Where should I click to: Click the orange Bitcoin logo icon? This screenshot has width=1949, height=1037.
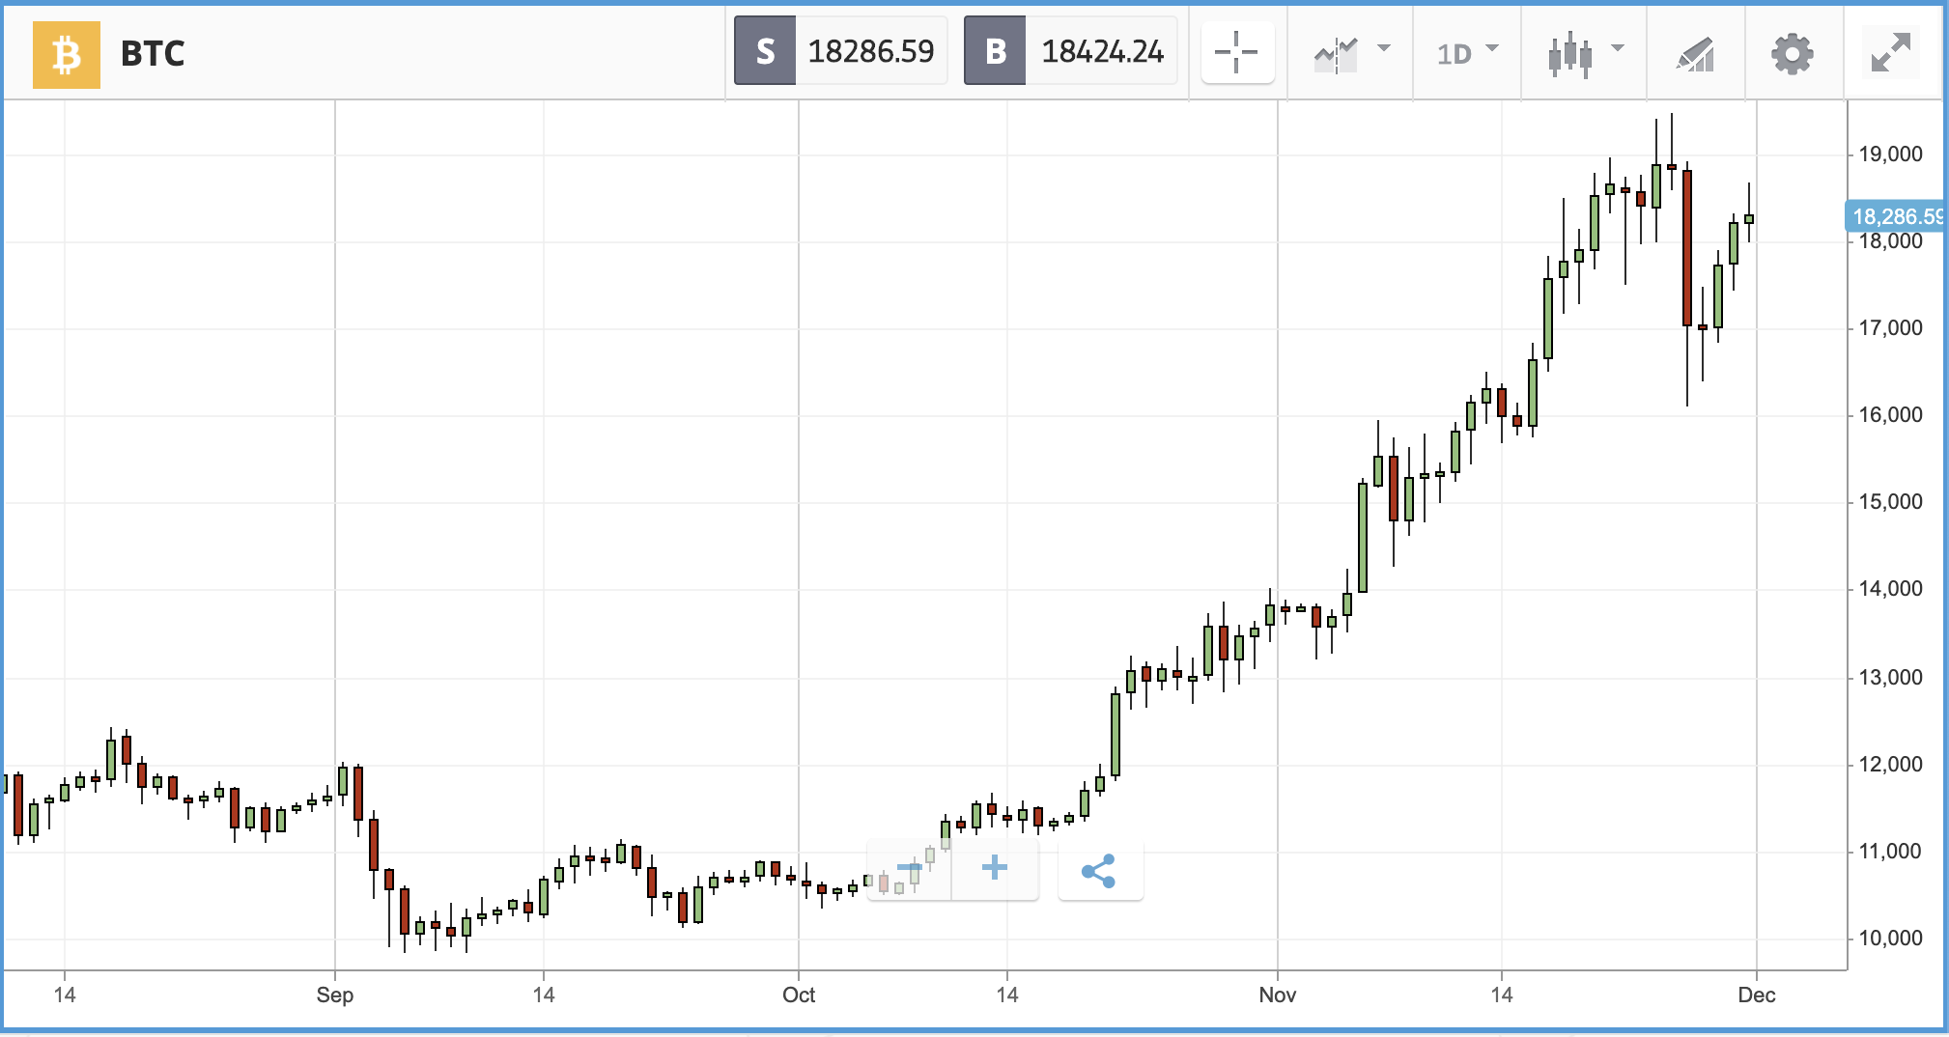pos(67,55)
